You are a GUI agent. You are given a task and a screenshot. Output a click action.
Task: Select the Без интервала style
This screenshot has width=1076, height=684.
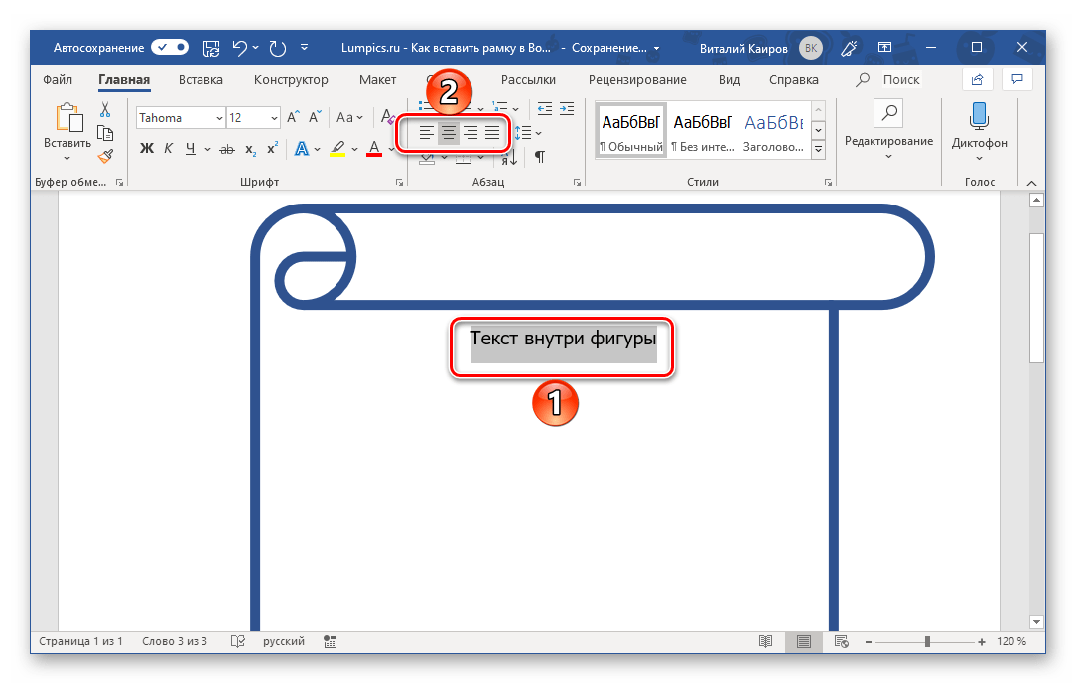click(x=703, y=130)
